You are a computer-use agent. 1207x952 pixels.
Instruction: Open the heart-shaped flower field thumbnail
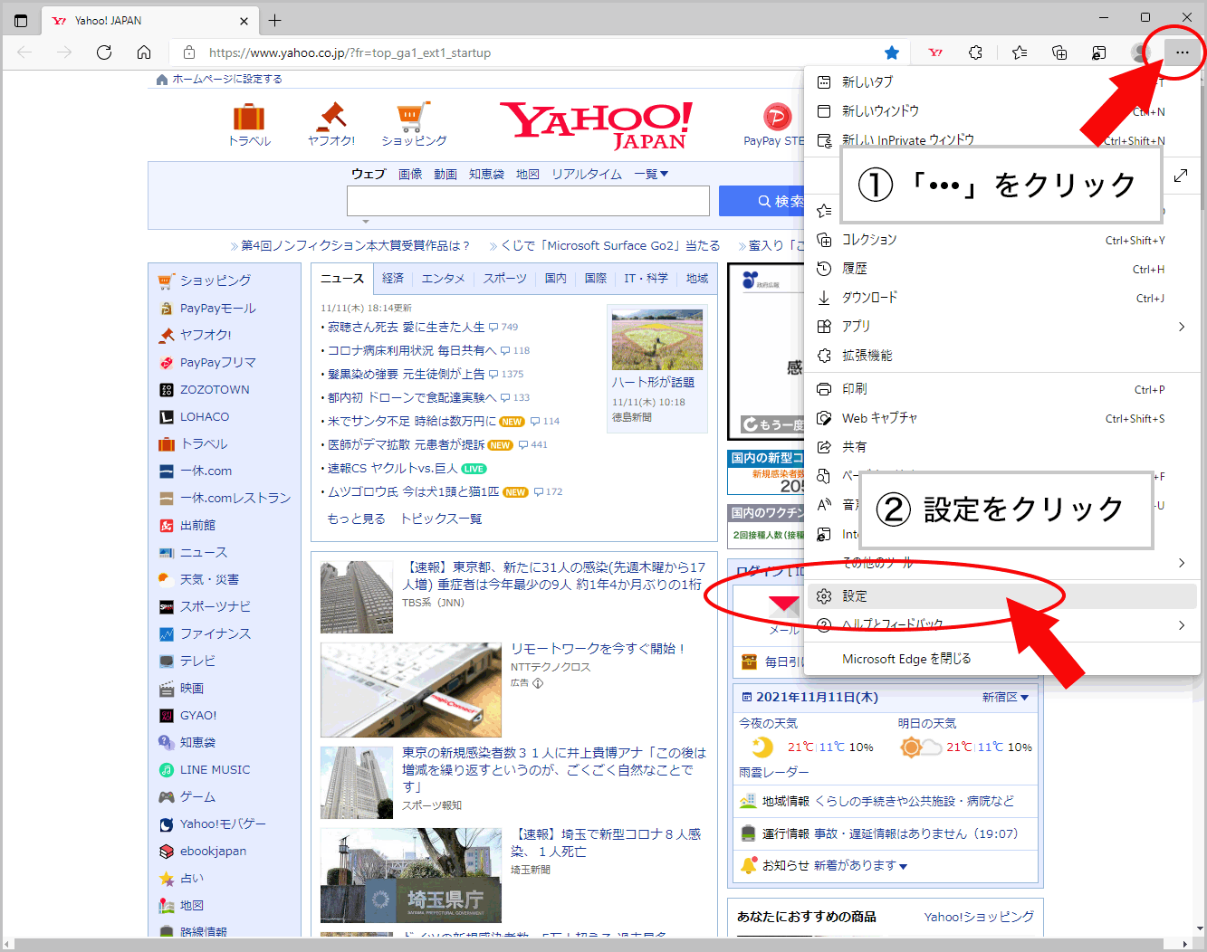coord(657,339)
